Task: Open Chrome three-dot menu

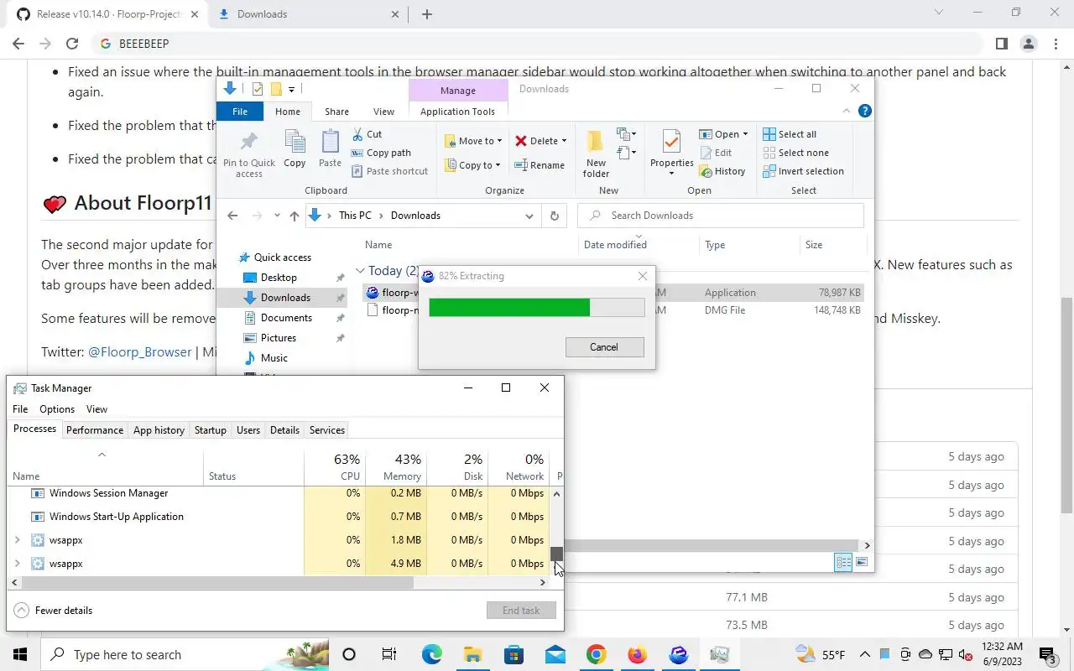Action: (x=1055, y=44)
